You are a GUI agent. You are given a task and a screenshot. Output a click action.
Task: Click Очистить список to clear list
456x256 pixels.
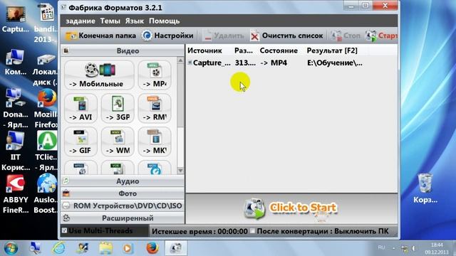click(286, 36)
